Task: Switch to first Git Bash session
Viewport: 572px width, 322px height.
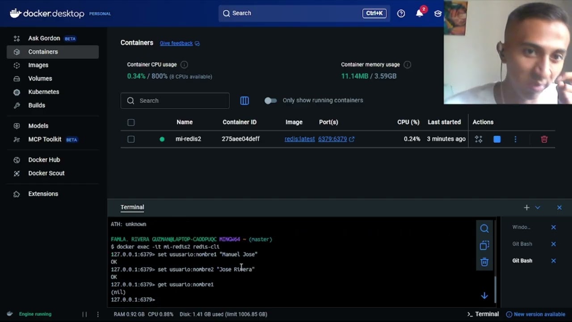Action: [x=522, y=244]
